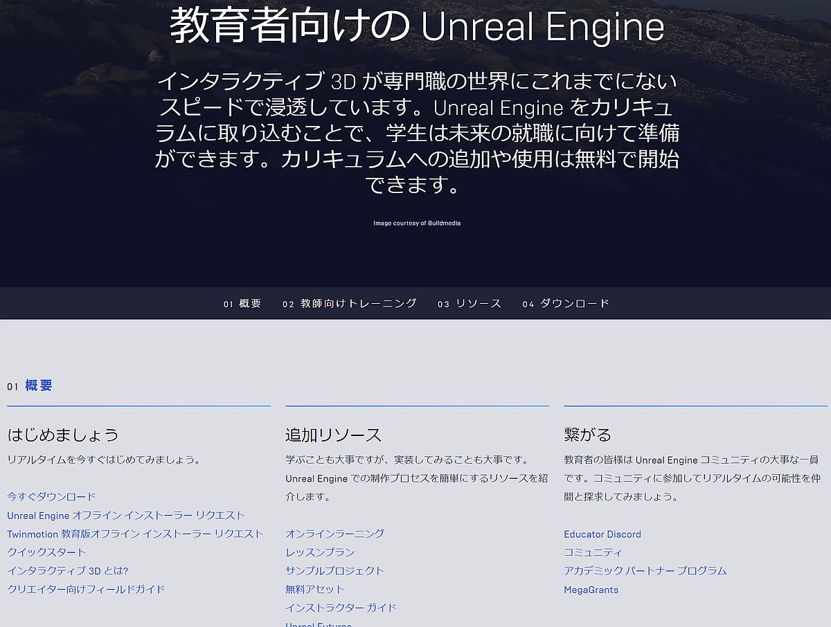Follow the クイックスタート link
831x627 pixels.
[46, 552]
